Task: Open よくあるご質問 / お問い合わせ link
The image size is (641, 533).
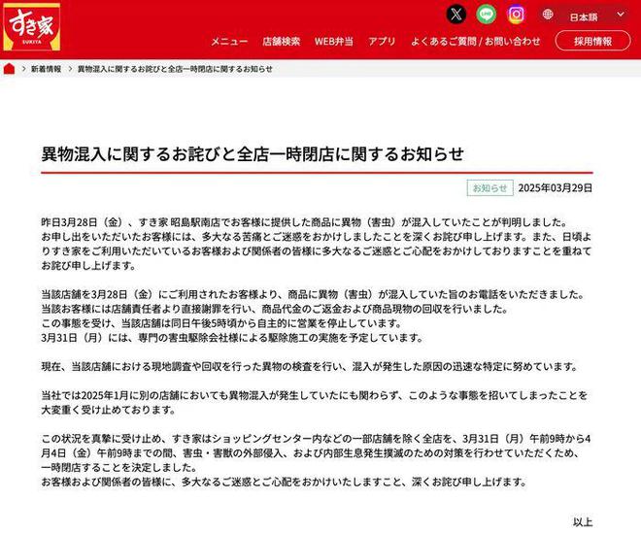Action: [476, 42]
